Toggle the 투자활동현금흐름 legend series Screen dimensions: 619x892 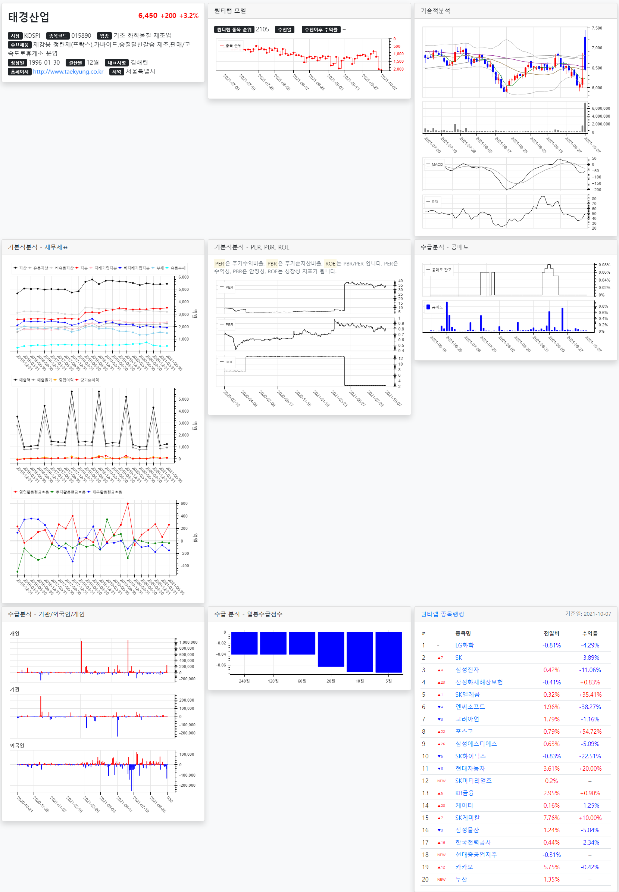68,492
